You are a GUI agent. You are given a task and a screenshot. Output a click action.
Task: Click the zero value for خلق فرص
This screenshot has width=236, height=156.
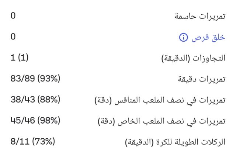pos(13,37)
